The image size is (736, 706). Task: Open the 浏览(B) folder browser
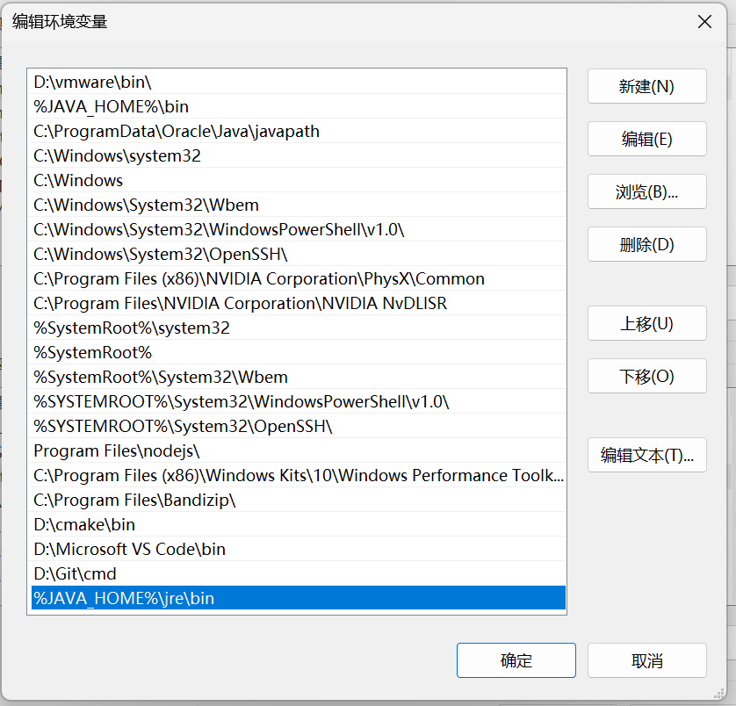click(646, 191)
